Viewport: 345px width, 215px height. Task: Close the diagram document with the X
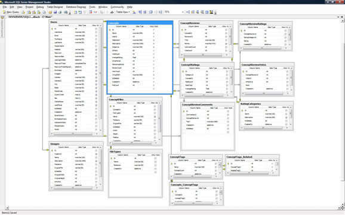point(342,17)
